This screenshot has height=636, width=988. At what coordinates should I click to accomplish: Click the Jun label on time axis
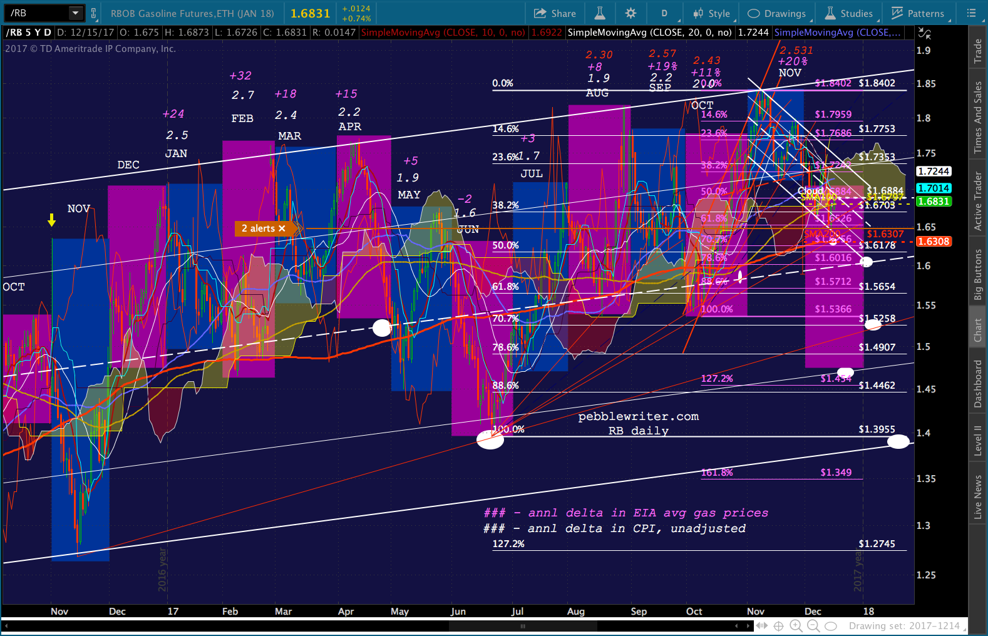(x=458, y=611)
